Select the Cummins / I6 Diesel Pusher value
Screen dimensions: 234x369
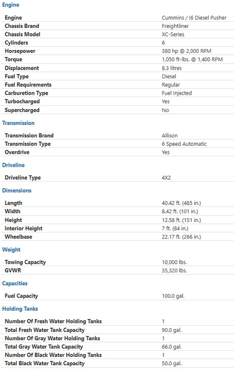pos(194,18)
